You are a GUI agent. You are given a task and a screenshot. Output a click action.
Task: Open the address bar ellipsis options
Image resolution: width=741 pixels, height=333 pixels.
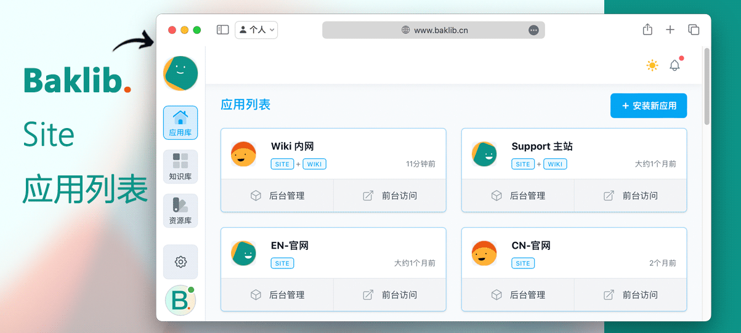(x=534, y=30)
